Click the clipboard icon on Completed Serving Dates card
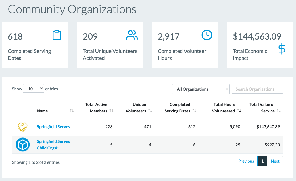The height and width of the screenshot is (181, 296). (57, 35)
